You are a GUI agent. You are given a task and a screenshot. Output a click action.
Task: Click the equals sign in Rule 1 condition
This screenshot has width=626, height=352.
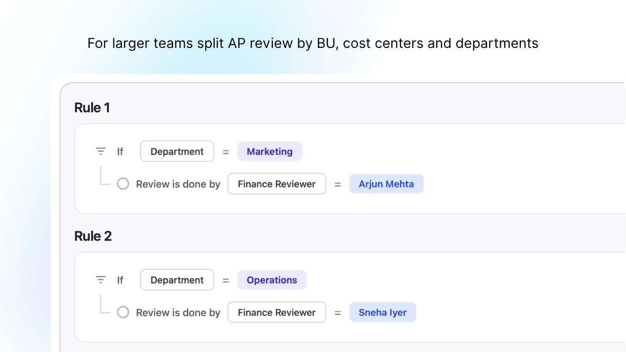225,151
